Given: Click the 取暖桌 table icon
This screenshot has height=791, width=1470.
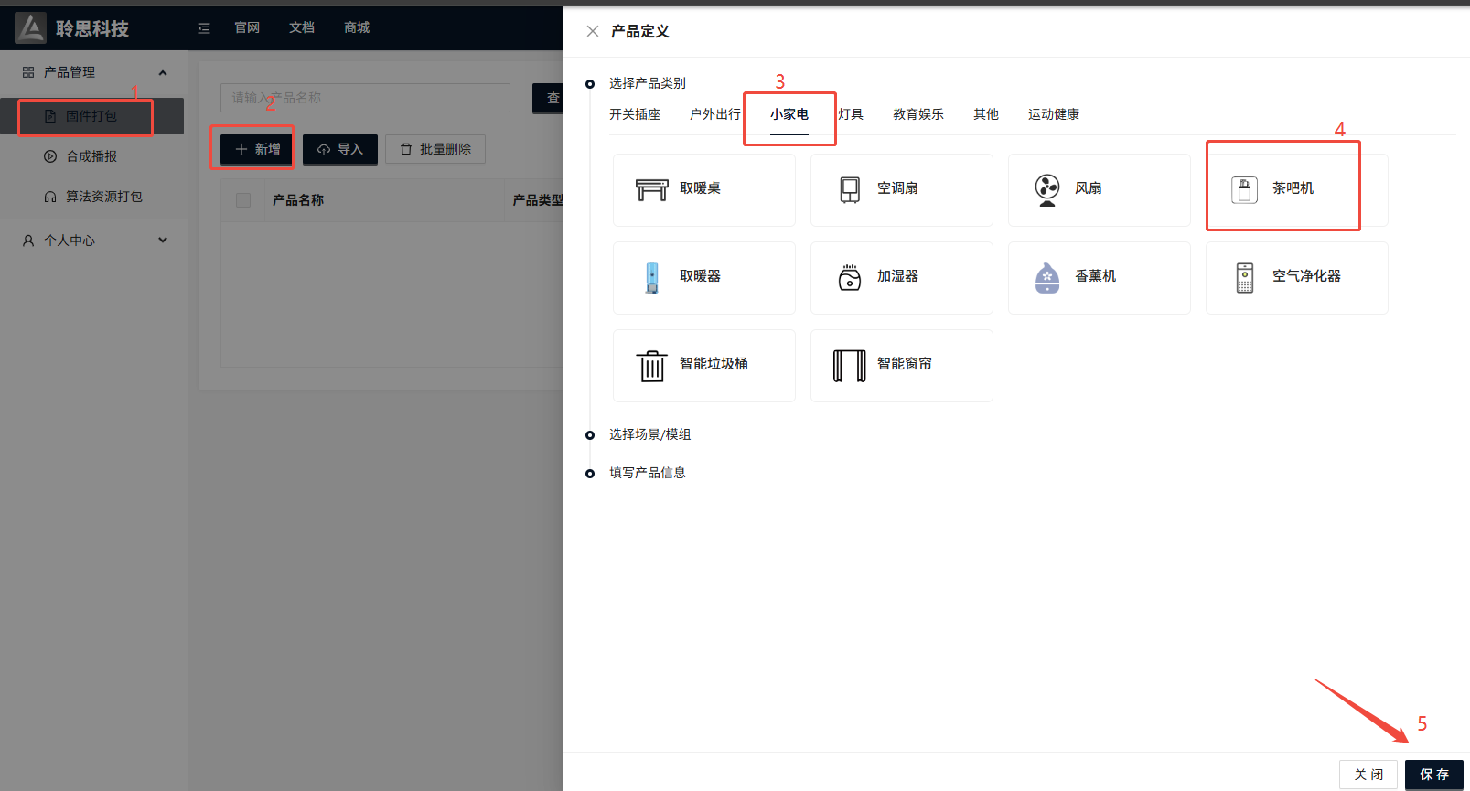Looking at the screenshot, I should (652, 189).
